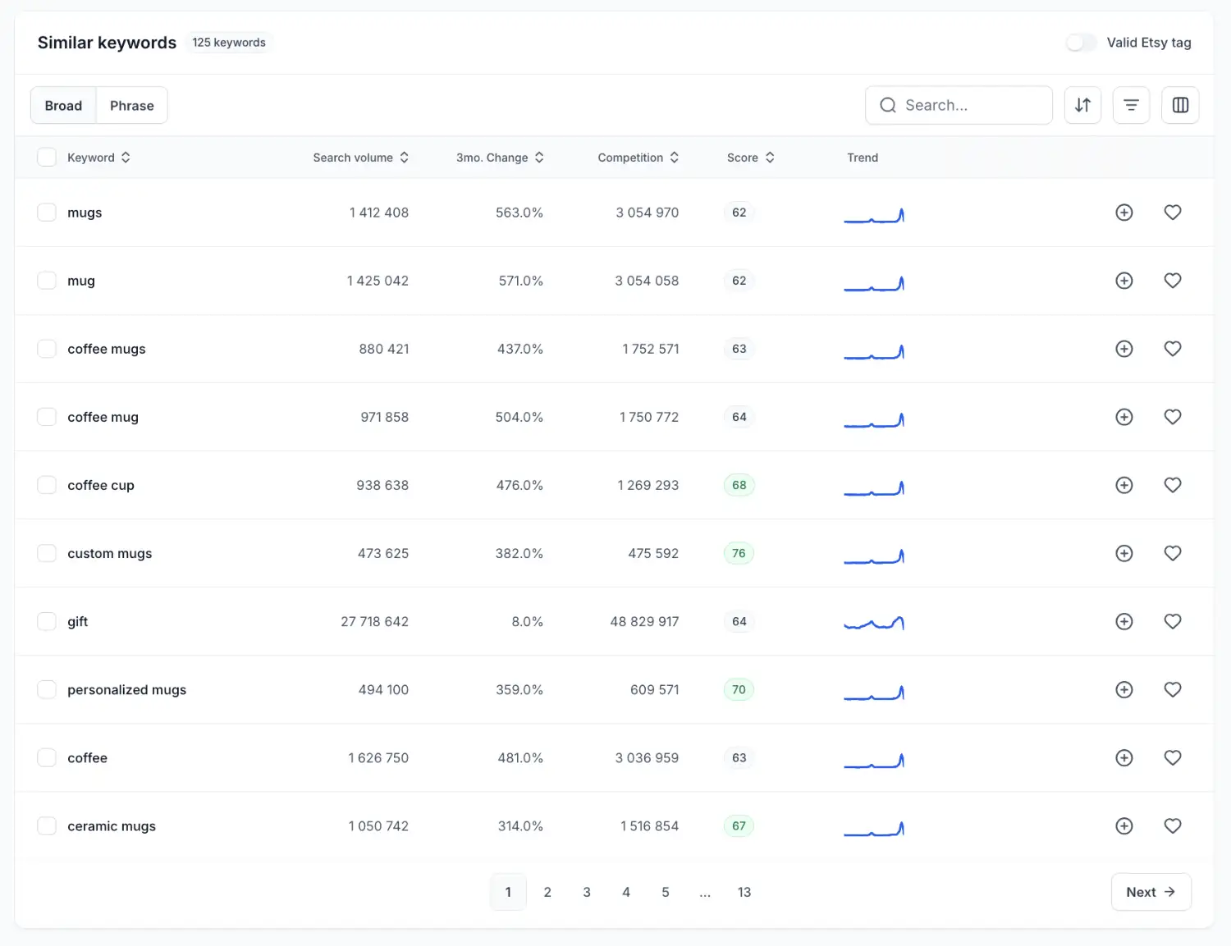1231x946 pixels.
Task: Select current page 1 button
Action: (508, 892)
